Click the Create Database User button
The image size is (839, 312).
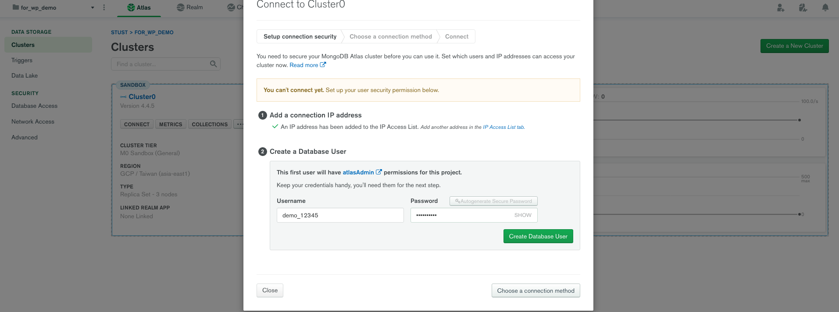[x=538, y=236]
